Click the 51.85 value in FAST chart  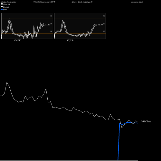point(48,24)
